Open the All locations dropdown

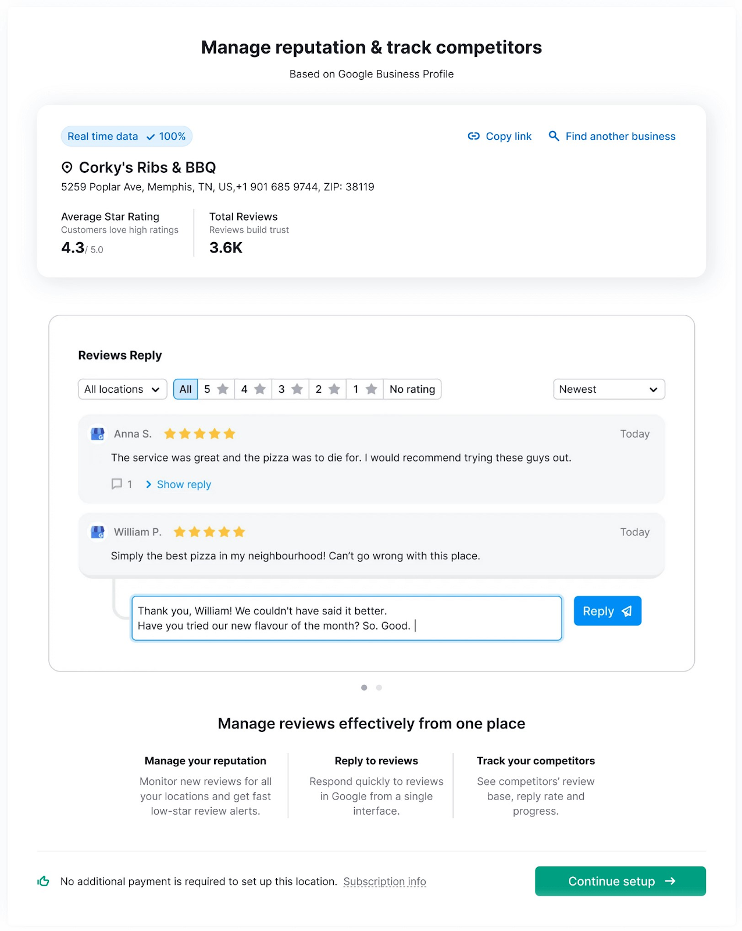pos(123,389)
